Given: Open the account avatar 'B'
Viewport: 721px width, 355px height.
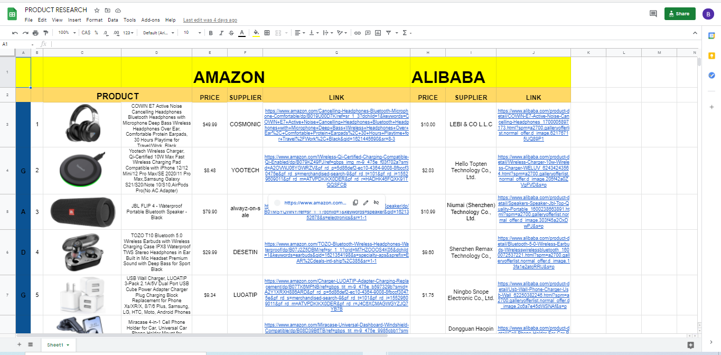Looking at the screenshot, I should 708,14.
